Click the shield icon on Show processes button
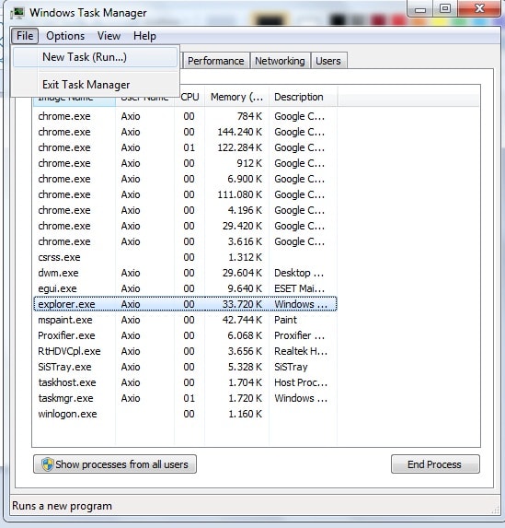505x528 pixels. (x=48, y=464)
